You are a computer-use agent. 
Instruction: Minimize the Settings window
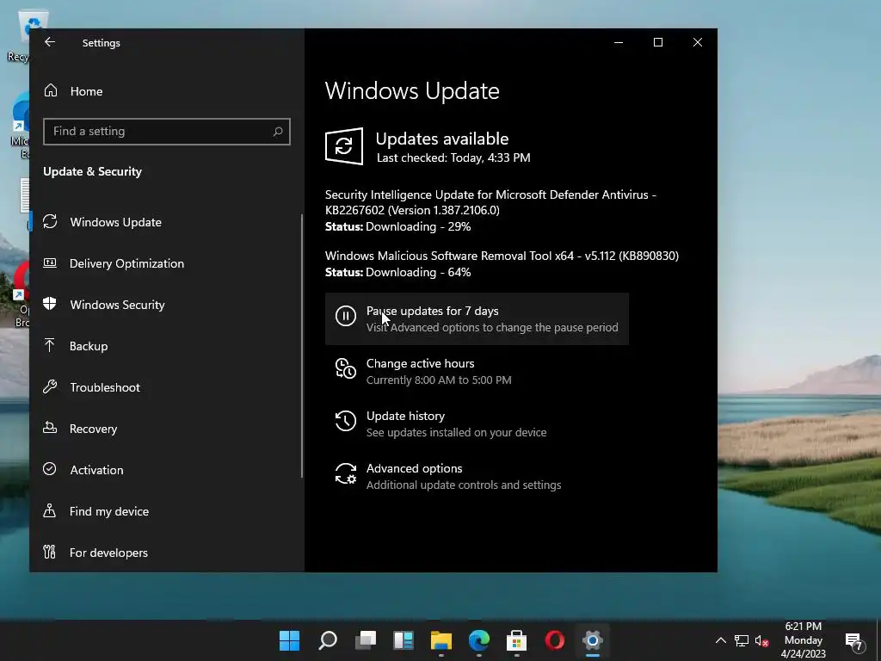click(x=619, y=42)
